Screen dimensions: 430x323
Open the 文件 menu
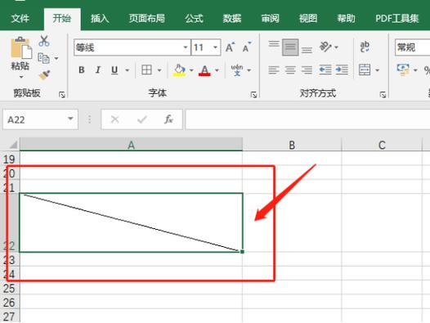pos(20,18)
